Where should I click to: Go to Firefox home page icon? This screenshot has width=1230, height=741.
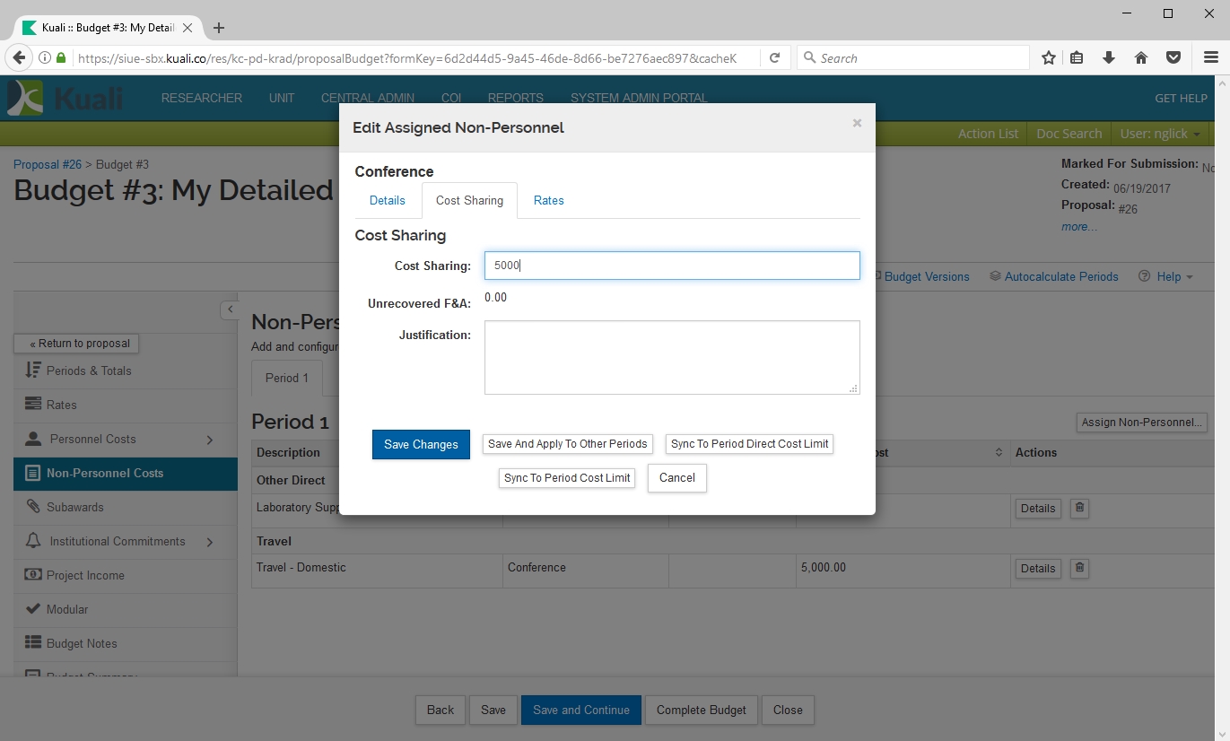(x=1141, y=58)
